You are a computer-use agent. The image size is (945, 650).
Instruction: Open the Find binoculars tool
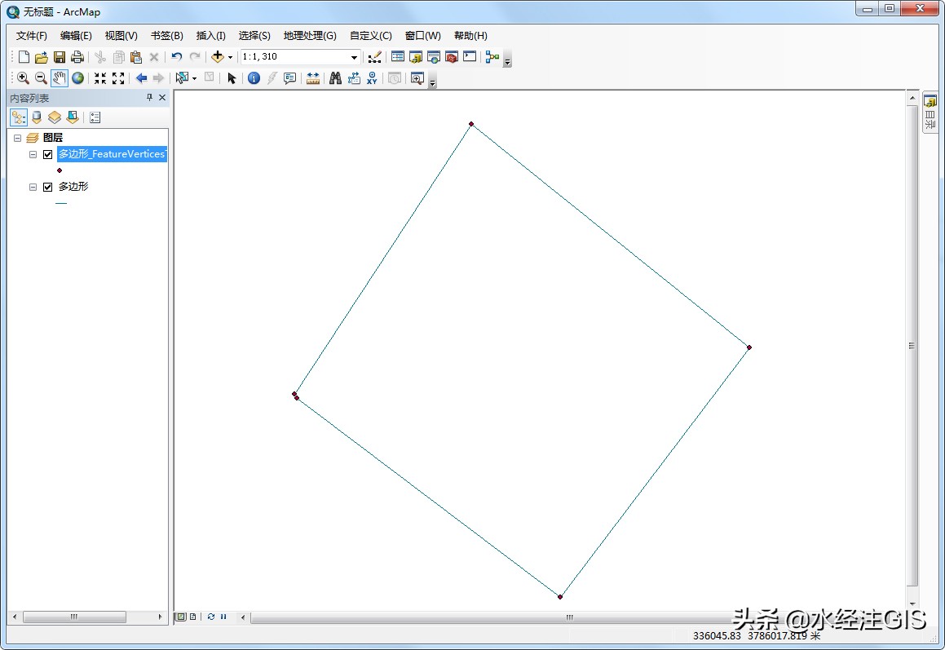point(335,77)
